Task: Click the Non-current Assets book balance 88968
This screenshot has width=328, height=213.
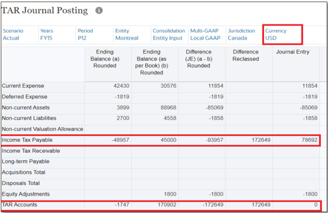Action: pos(155,108)
